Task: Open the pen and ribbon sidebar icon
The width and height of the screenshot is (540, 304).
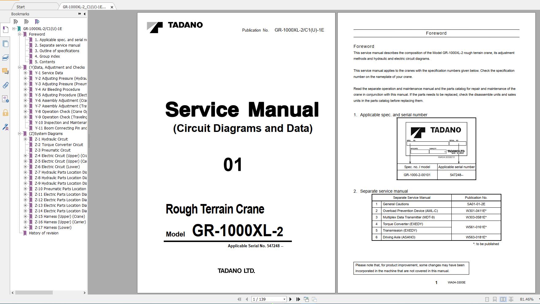Action: pyautogui.click(x=5, y=127)
